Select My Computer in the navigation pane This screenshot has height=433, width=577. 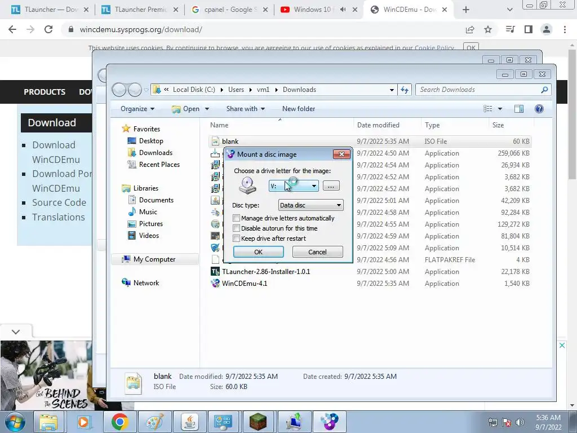(154, 259)
